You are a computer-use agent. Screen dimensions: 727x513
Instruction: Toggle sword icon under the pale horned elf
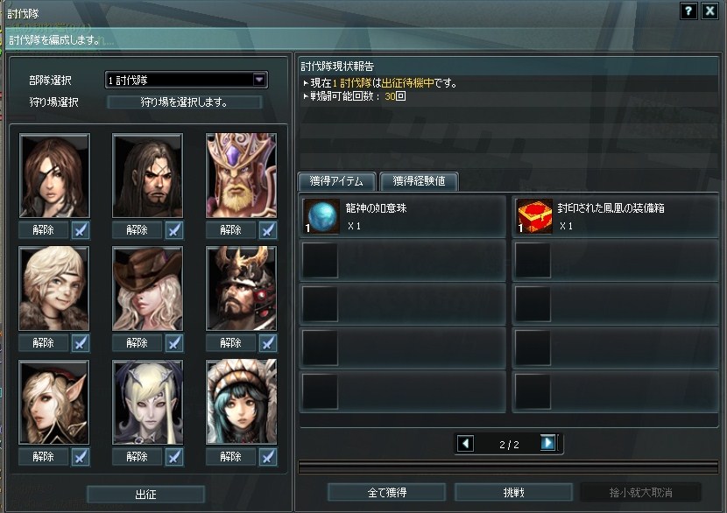click(x=174, y=457)
